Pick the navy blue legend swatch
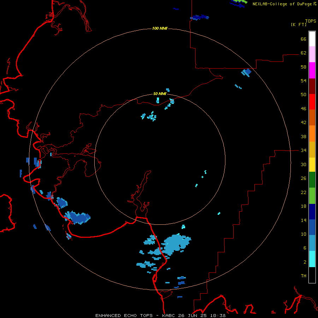The height and width of the screenshot is (318, 318). (312, 212)
